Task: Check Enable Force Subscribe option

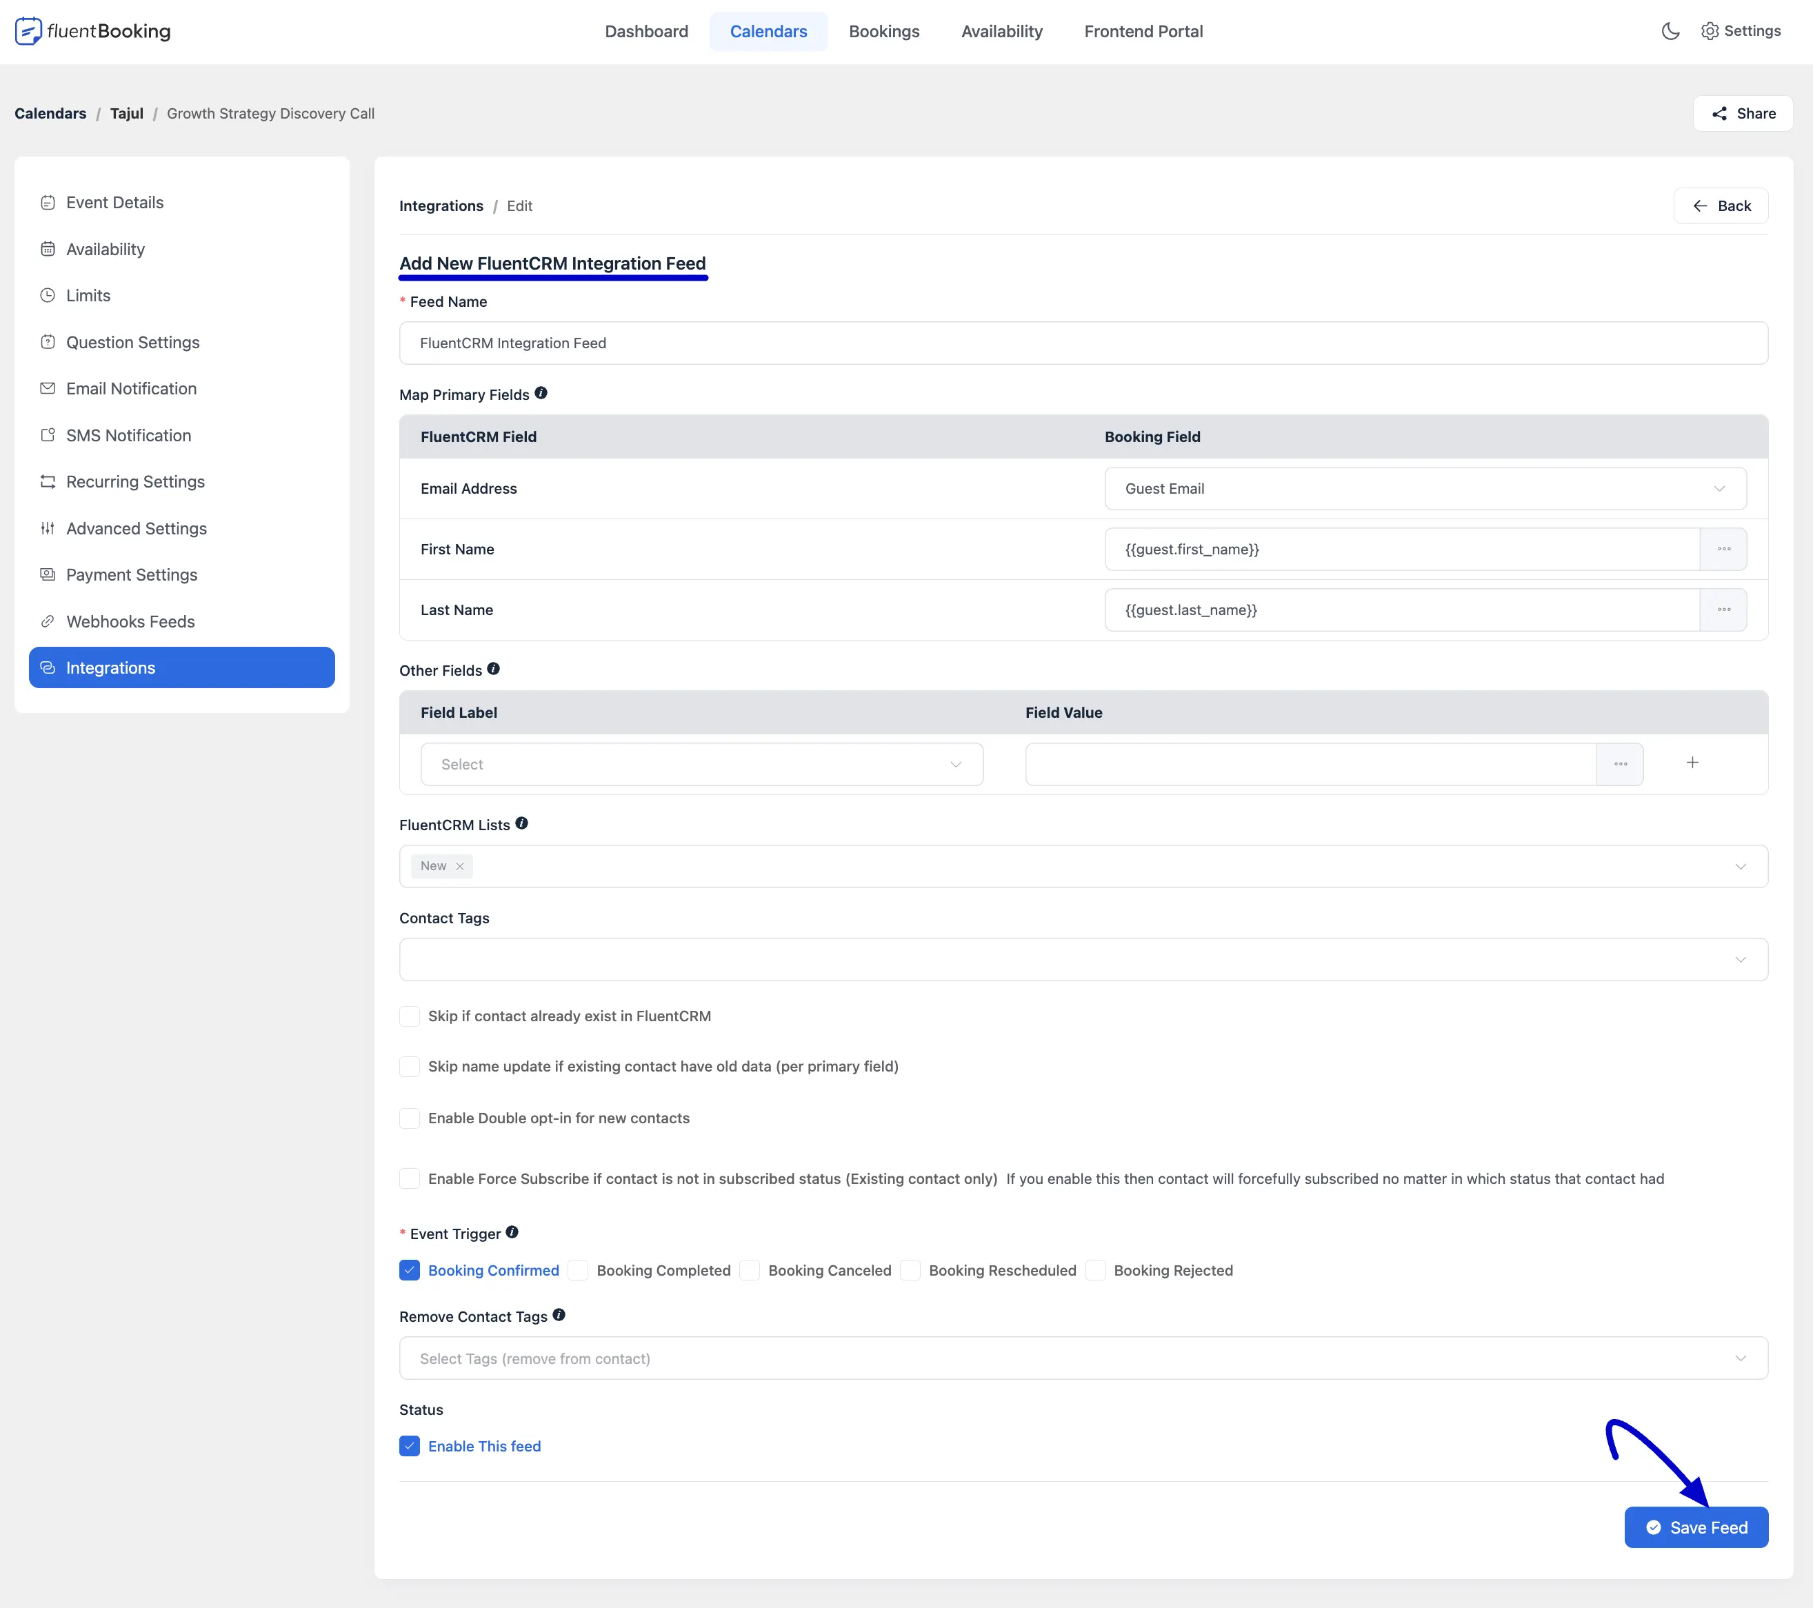Action: click(x=410, y=1178)
